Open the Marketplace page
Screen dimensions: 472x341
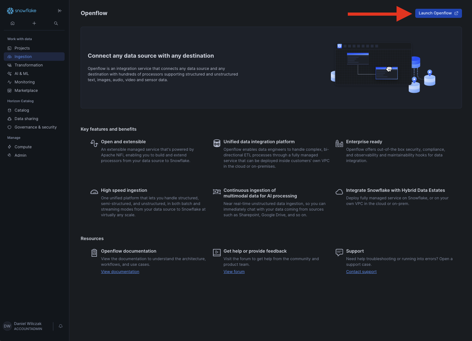pyautogui.click(x=26, y=91)
